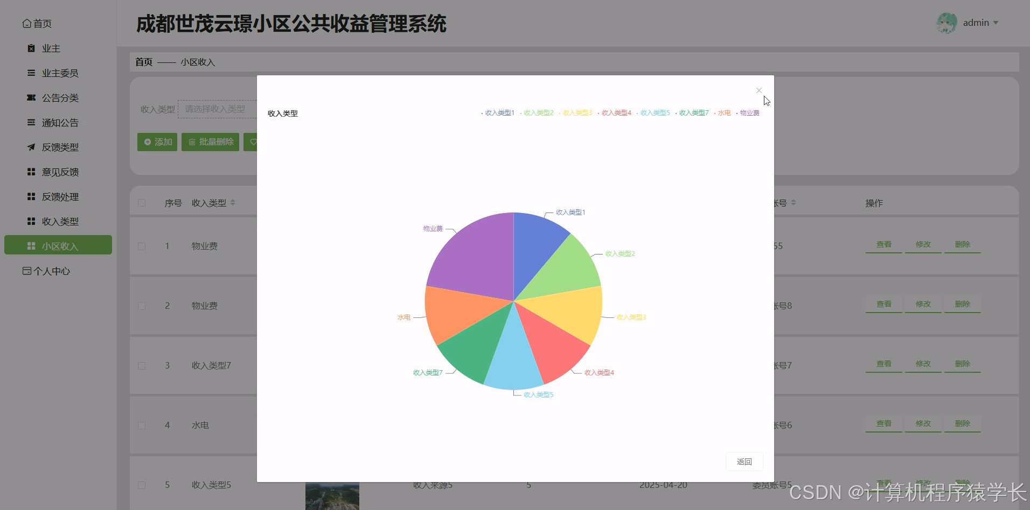Click 首页 in the breadcrumb trail
This screenshot has height=510, width=1030.
point(143,62)
